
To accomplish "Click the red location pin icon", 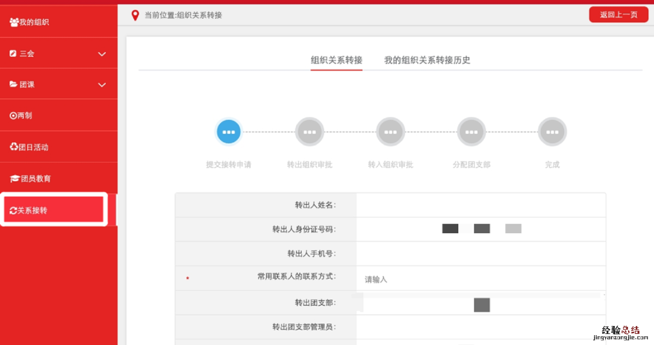I will click(x=135, y=15).
